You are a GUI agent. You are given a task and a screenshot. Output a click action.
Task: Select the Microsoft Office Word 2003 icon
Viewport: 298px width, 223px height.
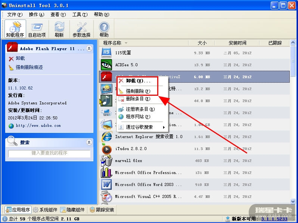pos(106,184)
